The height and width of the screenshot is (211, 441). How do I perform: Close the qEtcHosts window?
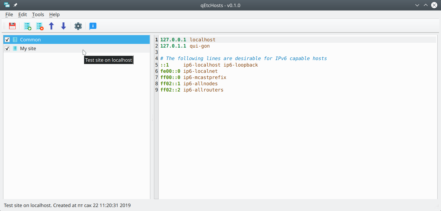pos(434,5)
